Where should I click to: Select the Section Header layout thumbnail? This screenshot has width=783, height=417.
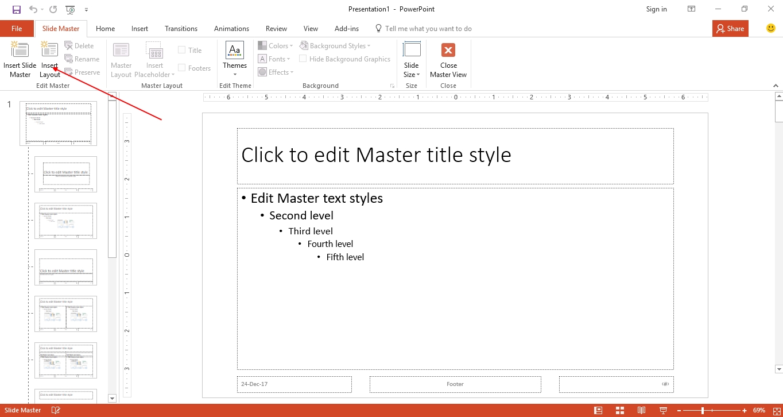point(65,267)
